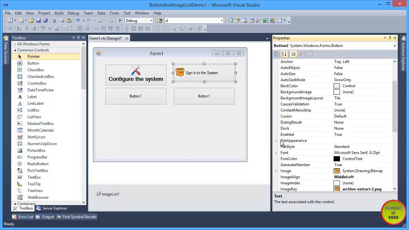Open the Error List tab
The width and height of the screenshot is (409, 230).
23,217
